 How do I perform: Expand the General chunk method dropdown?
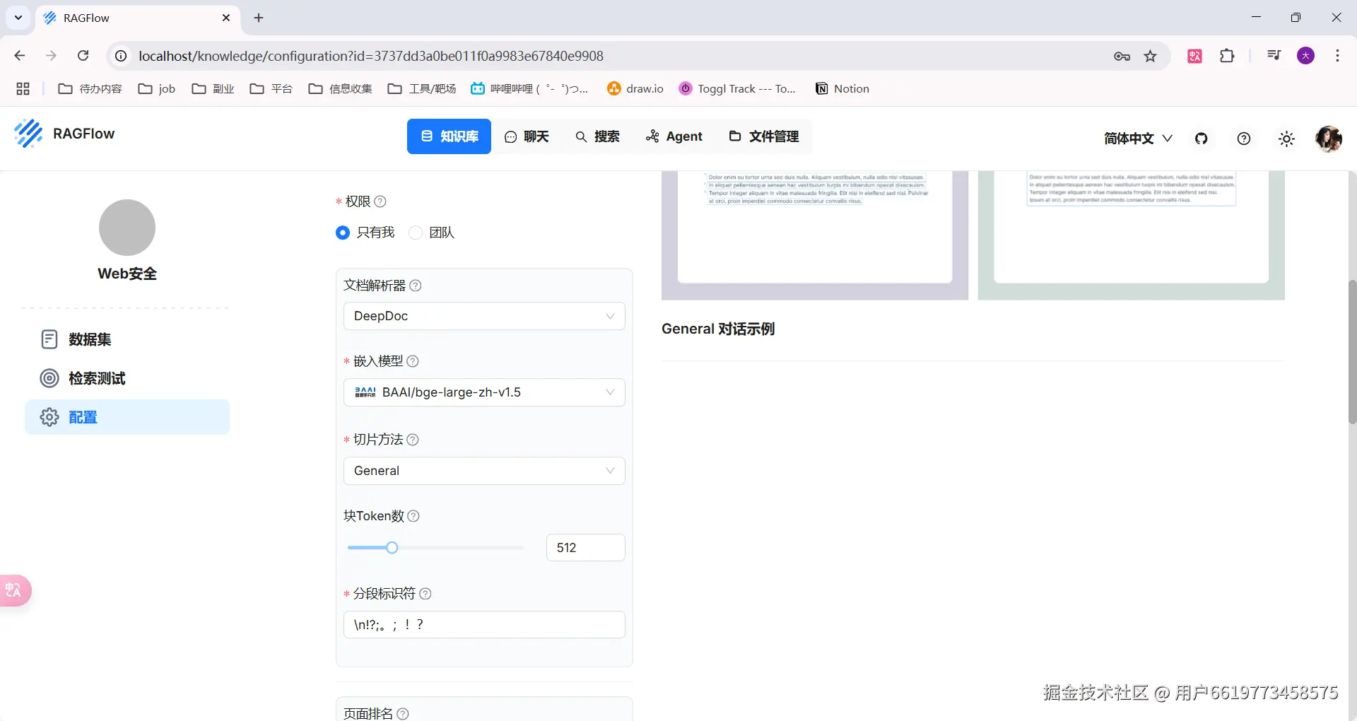[484, 471]
